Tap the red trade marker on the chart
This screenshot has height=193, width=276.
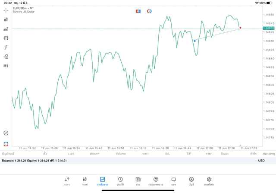(241, 28)
